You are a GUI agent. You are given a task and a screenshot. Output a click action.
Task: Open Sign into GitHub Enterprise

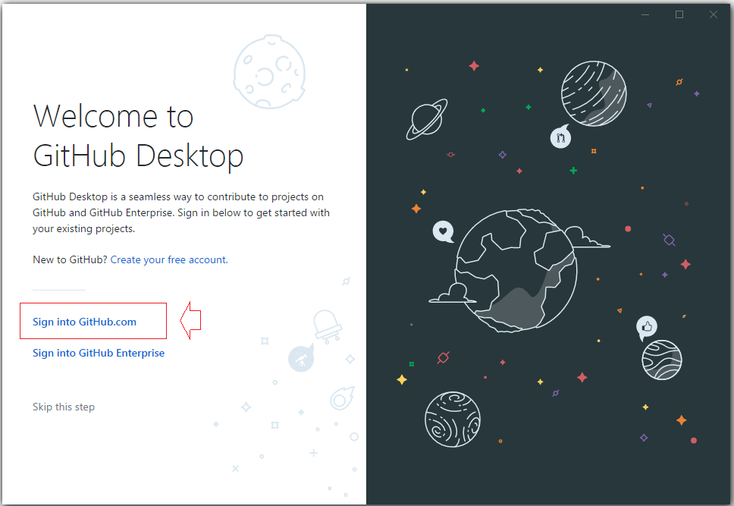(99, 353)
